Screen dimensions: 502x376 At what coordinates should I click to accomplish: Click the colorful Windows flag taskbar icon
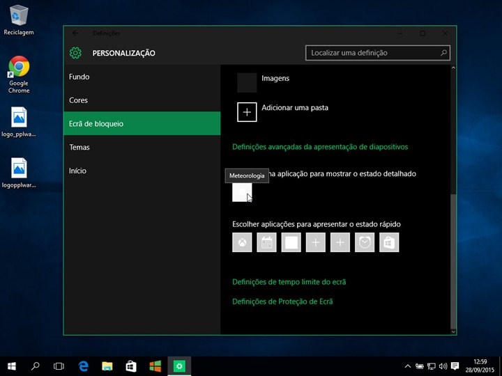(x=155, y=366)
